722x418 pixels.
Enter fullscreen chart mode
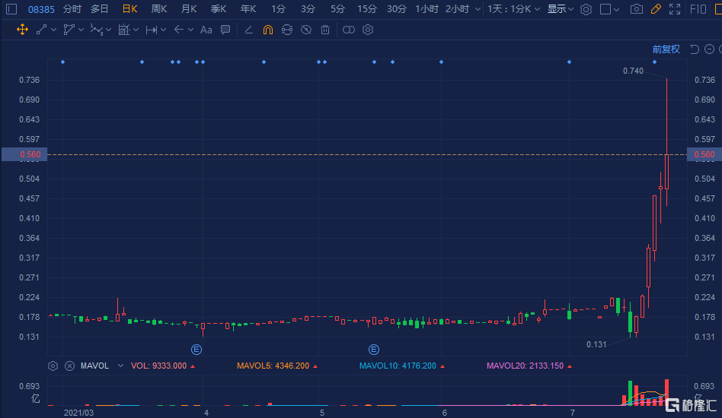674,9
